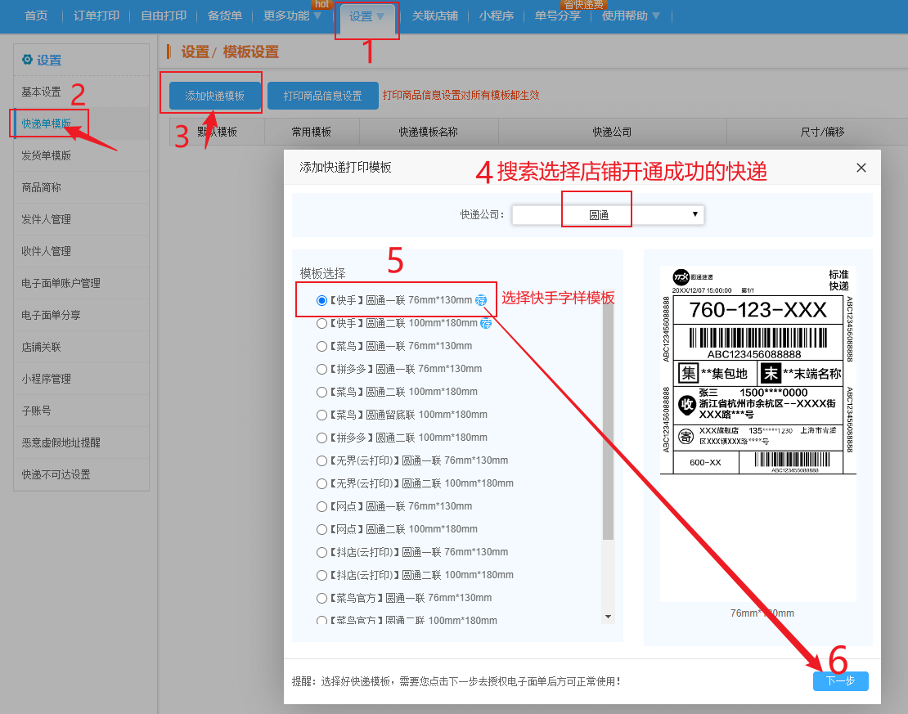Go to 首页 in top navigation
Viewport: 908px width, 714px height.
(36, 16)
